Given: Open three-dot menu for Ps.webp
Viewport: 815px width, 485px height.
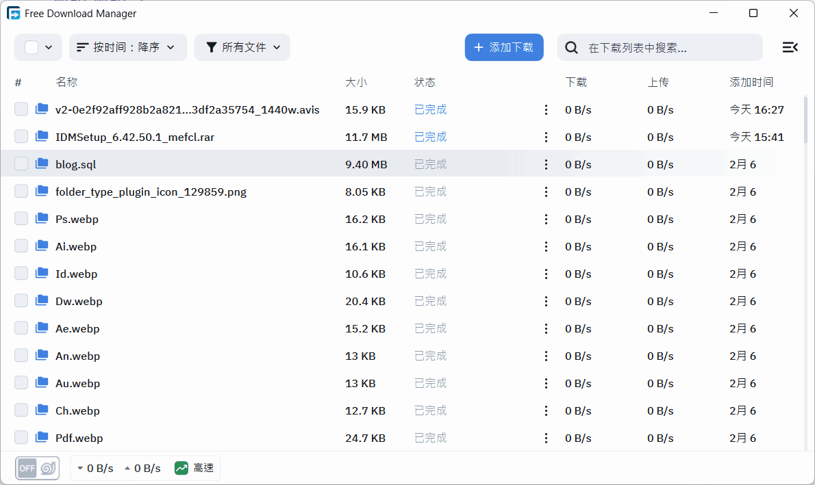Looking at the screenshot, I should (x=546, y=219).
